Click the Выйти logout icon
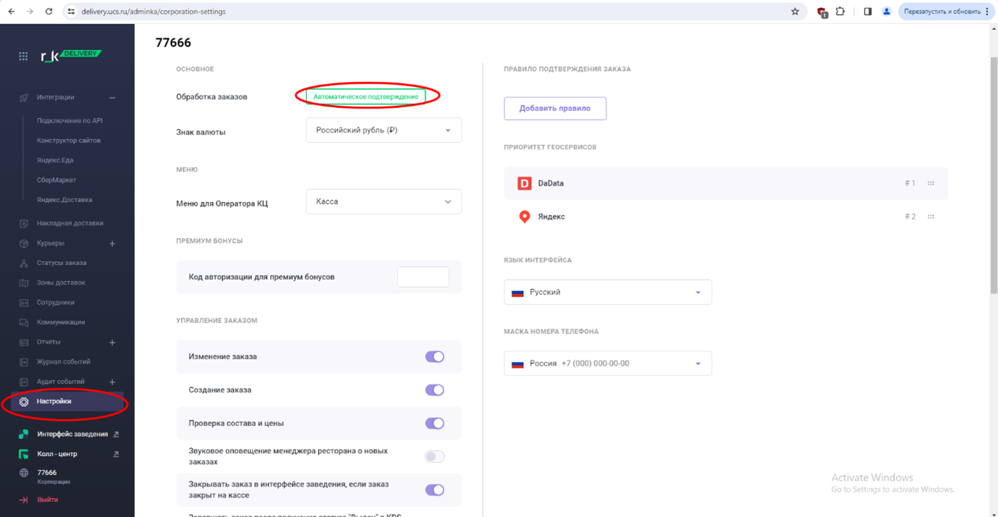This screenshot has height=517, width=998. [23, 500]
